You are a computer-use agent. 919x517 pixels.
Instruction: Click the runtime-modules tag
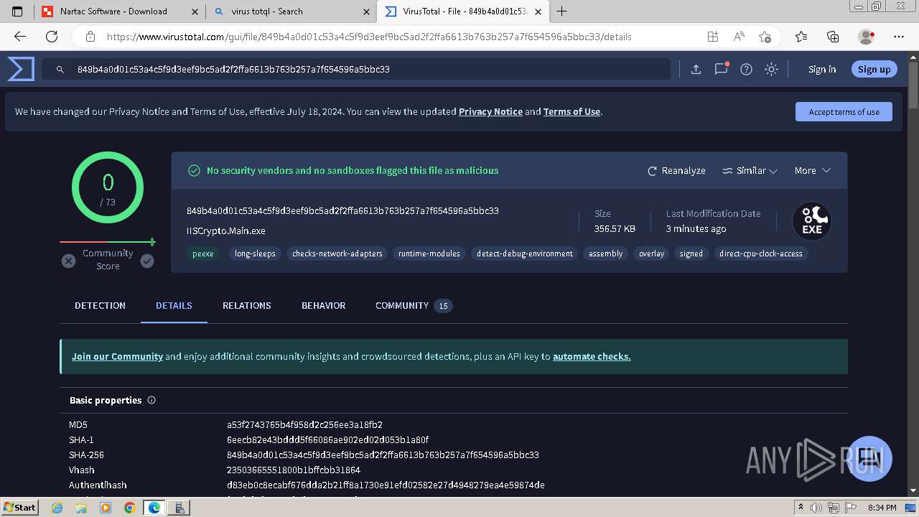[429, 253]
